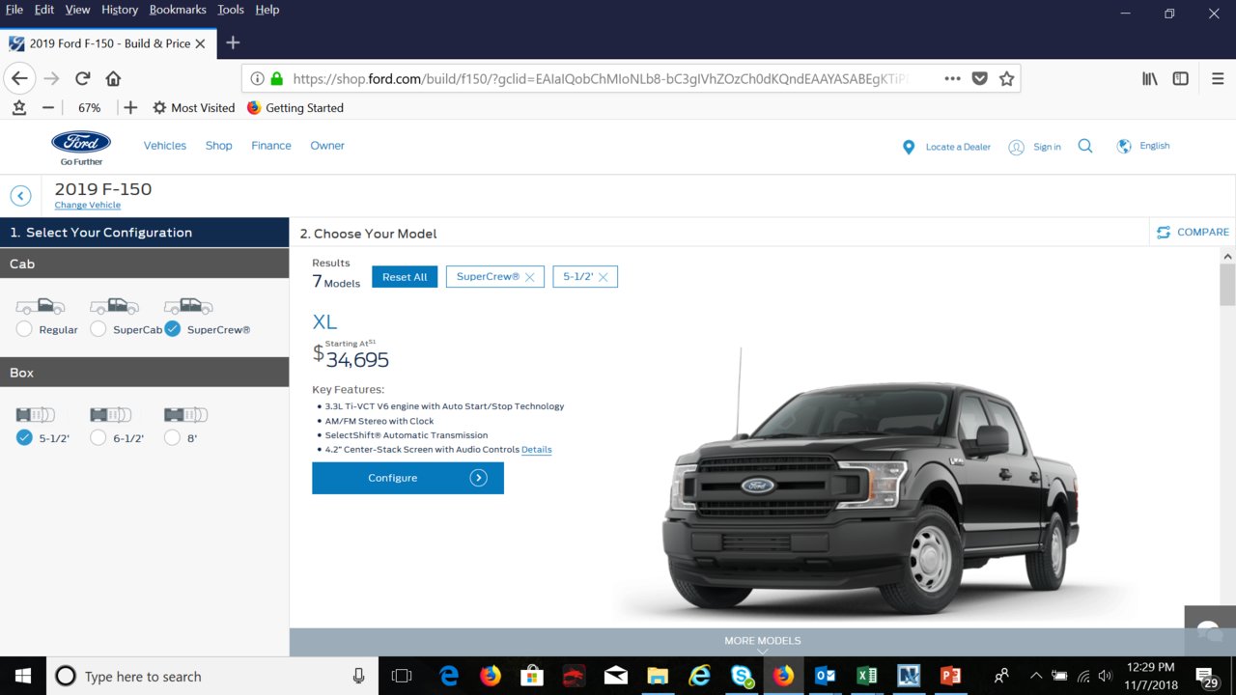Select the SuperCab radio button
The height and width of the screenshot is (695, 1236).
[x=98, y=329]
